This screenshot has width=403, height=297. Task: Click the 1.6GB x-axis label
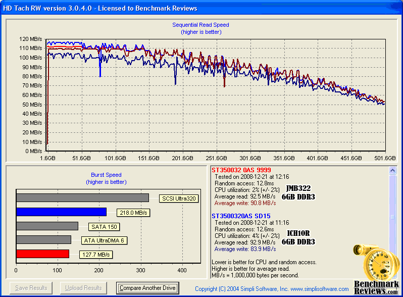(x=47, y=158)
